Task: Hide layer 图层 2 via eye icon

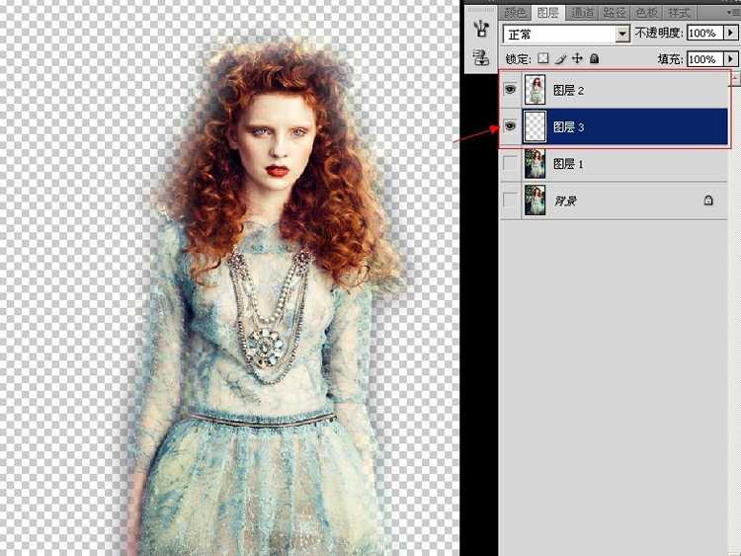Action: click(510, 89)
